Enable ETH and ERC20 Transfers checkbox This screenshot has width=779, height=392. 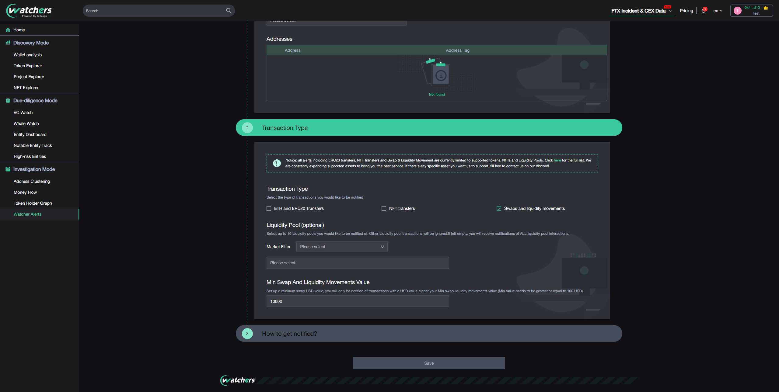click(x=269, y=208)
